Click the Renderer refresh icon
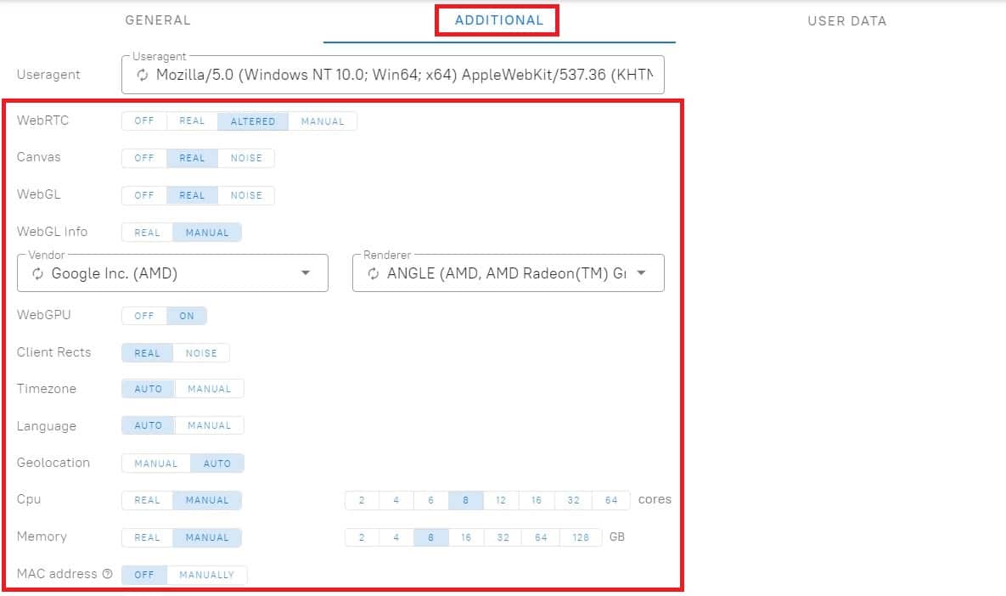This screenshot has width=1006, height=596. 373,273
